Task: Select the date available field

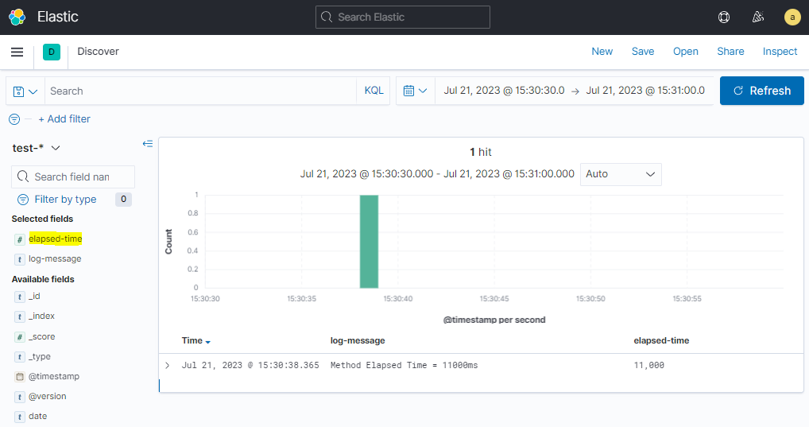Action: (x=37, y=416)
